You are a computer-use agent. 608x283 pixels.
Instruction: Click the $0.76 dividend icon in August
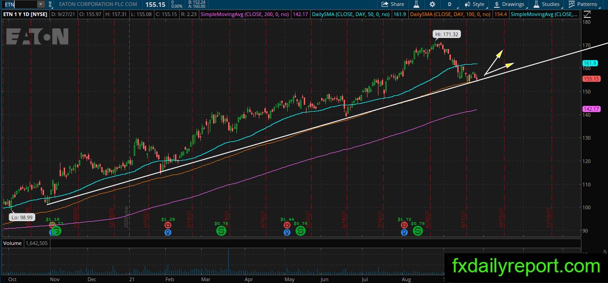417,230
